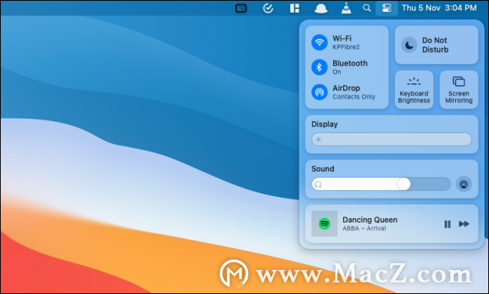Click the headphones icon in Sound slider
The width and height of the screenshot is (489, 294).
pyautogui.click(x=317, y=184)
